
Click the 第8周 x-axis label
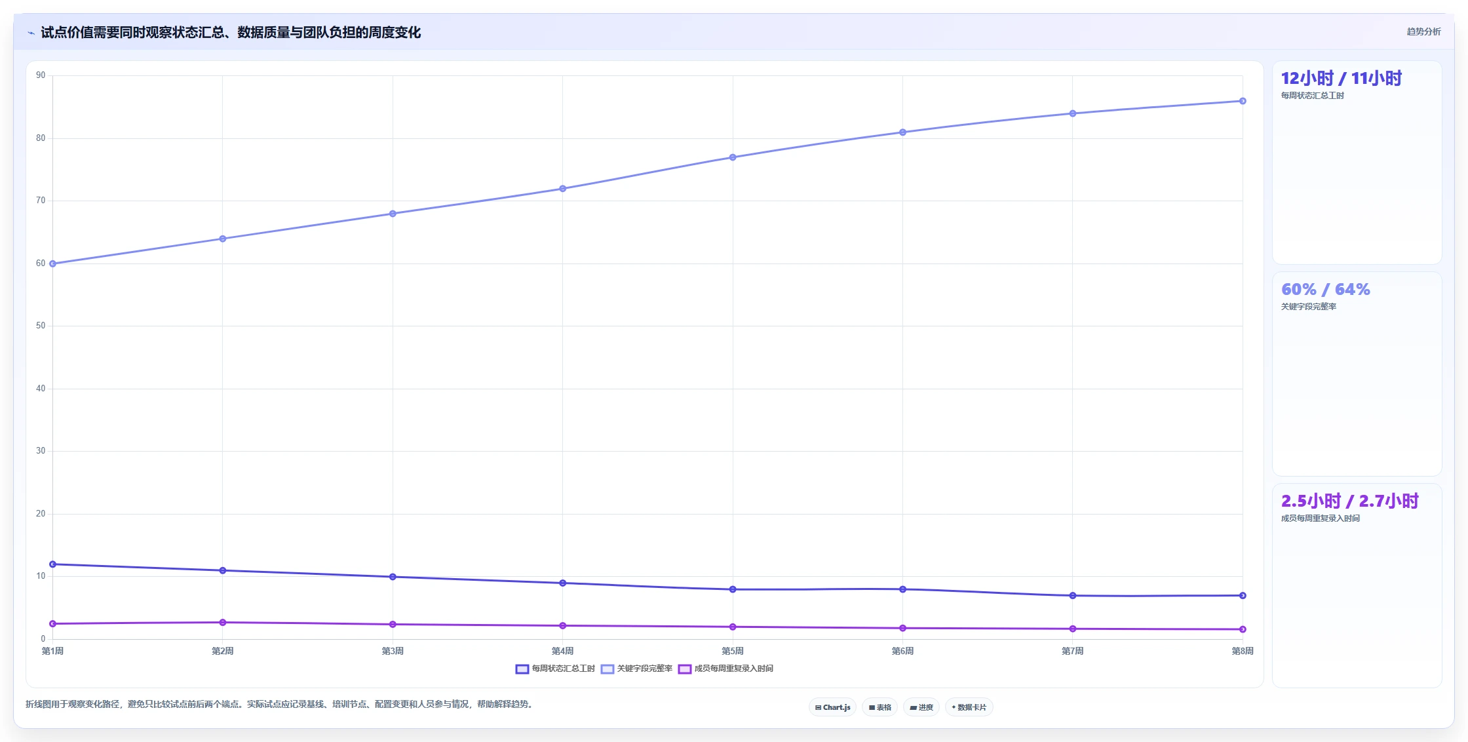point(1243,651)
